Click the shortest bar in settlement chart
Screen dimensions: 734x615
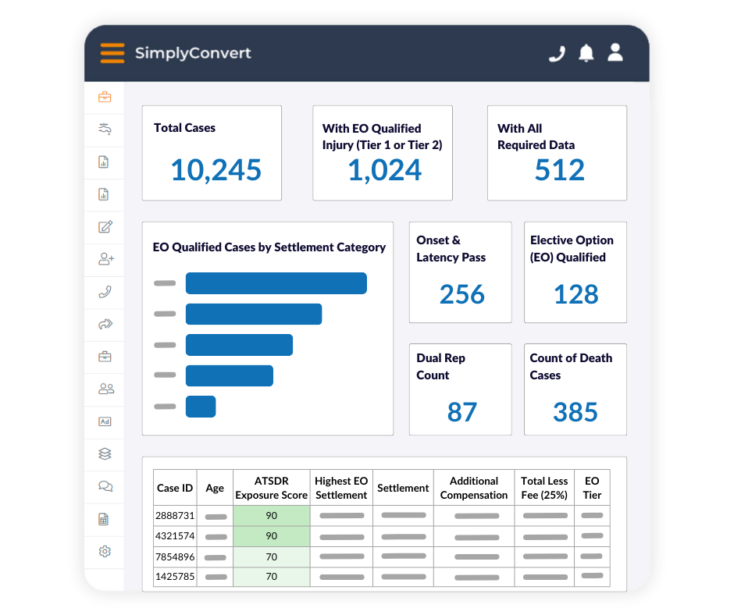201,407
